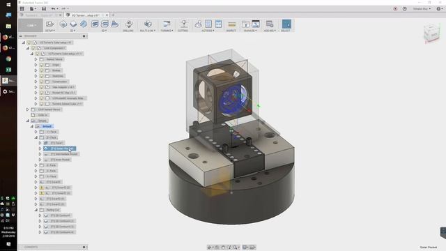Toggle visibility bulb of Sketches folder
The width and height of the screenshot is (446, 251).
tap(42, 76)
